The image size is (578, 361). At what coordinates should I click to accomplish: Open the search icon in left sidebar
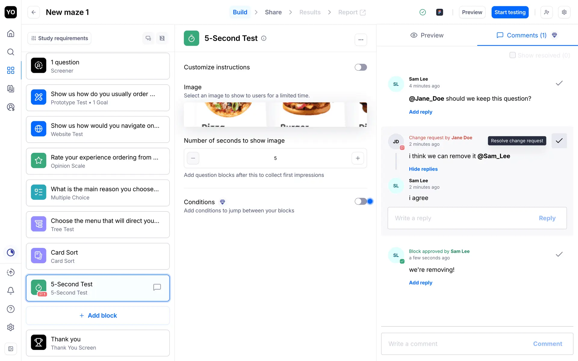tap(11, 52)
